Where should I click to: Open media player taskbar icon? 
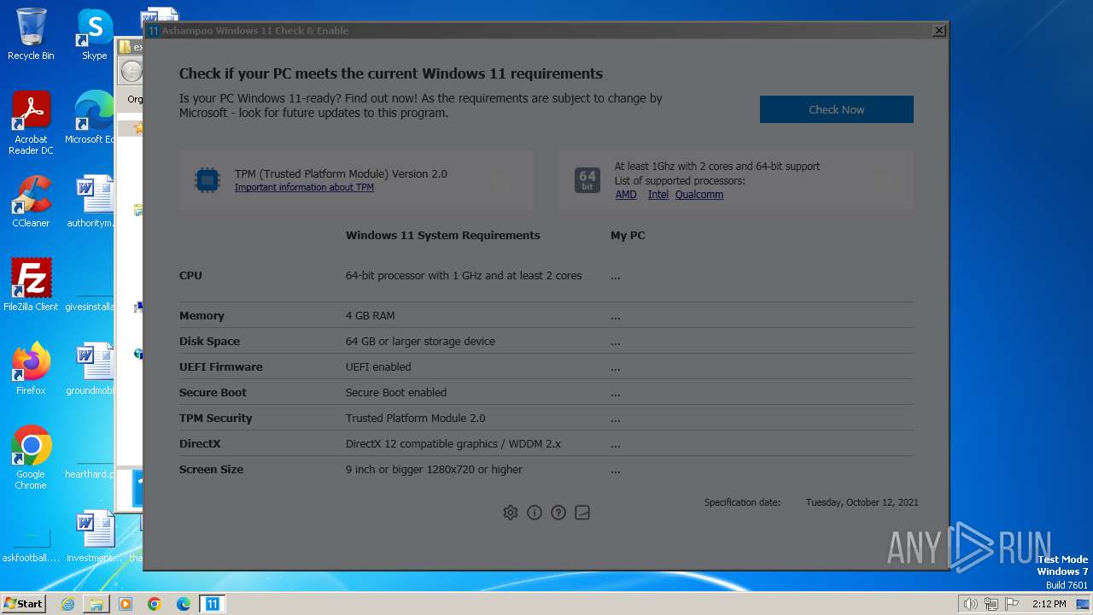coord(126,604)
